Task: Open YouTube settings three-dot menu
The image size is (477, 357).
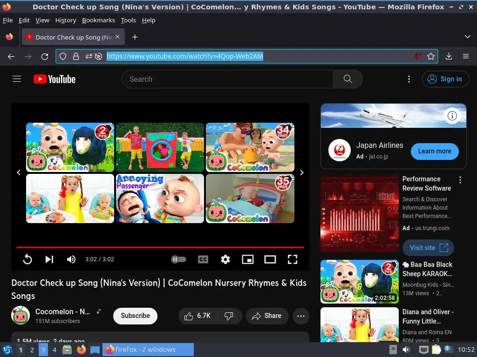Action: click(409, 79)
